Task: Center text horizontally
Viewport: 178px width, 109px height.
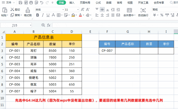Action: (102, 15)
